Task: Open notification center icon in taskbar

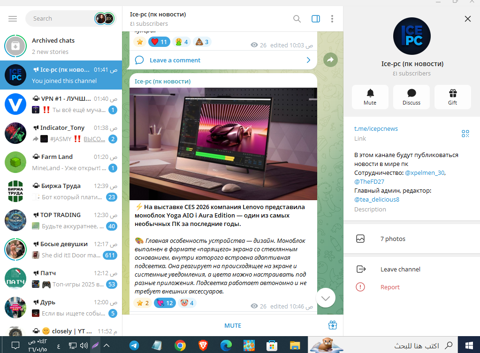Action: tap(15, 345)
